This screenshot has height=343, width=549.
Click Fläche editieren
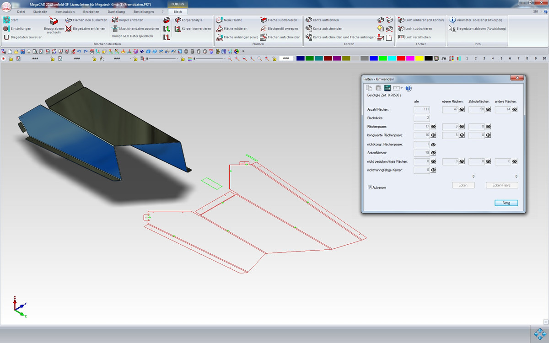pyautogui.click(x=232, y=28)
